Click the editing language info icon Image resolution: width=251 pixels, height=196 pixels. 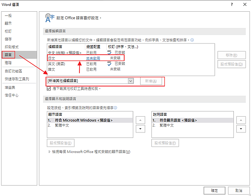(192, 40)
